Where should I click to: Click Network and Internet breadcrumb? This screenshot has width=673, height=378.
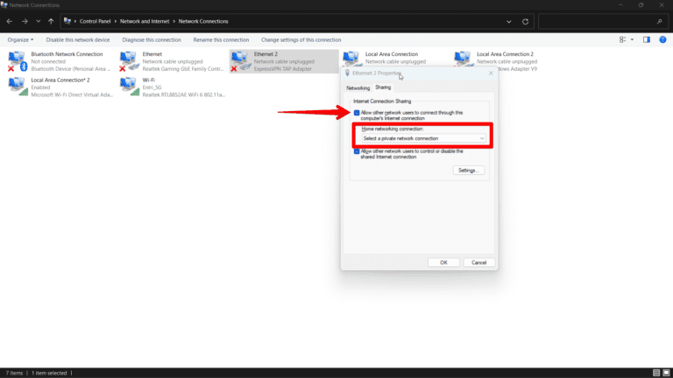pyautogui.click(x=145, y=21)
